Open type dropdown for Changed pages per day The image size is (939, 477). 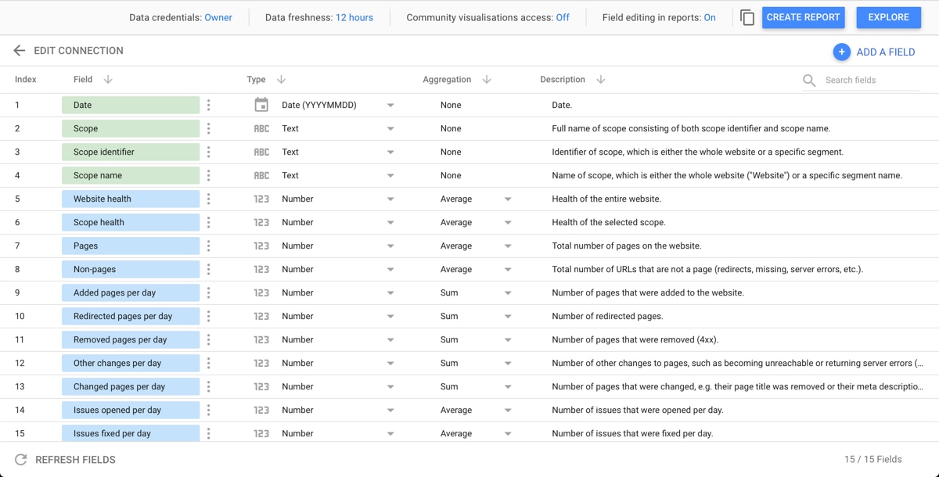[390, 387]
